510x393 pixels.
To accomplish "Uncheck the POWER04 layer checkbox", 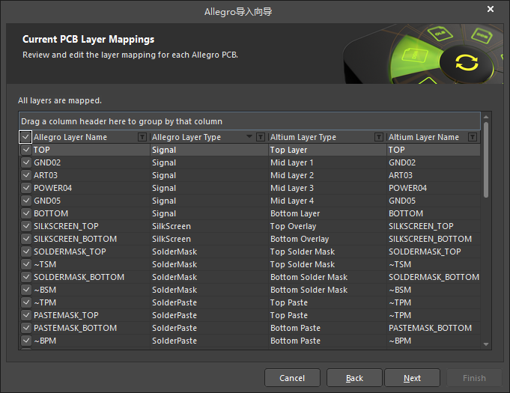I will 26,188.
